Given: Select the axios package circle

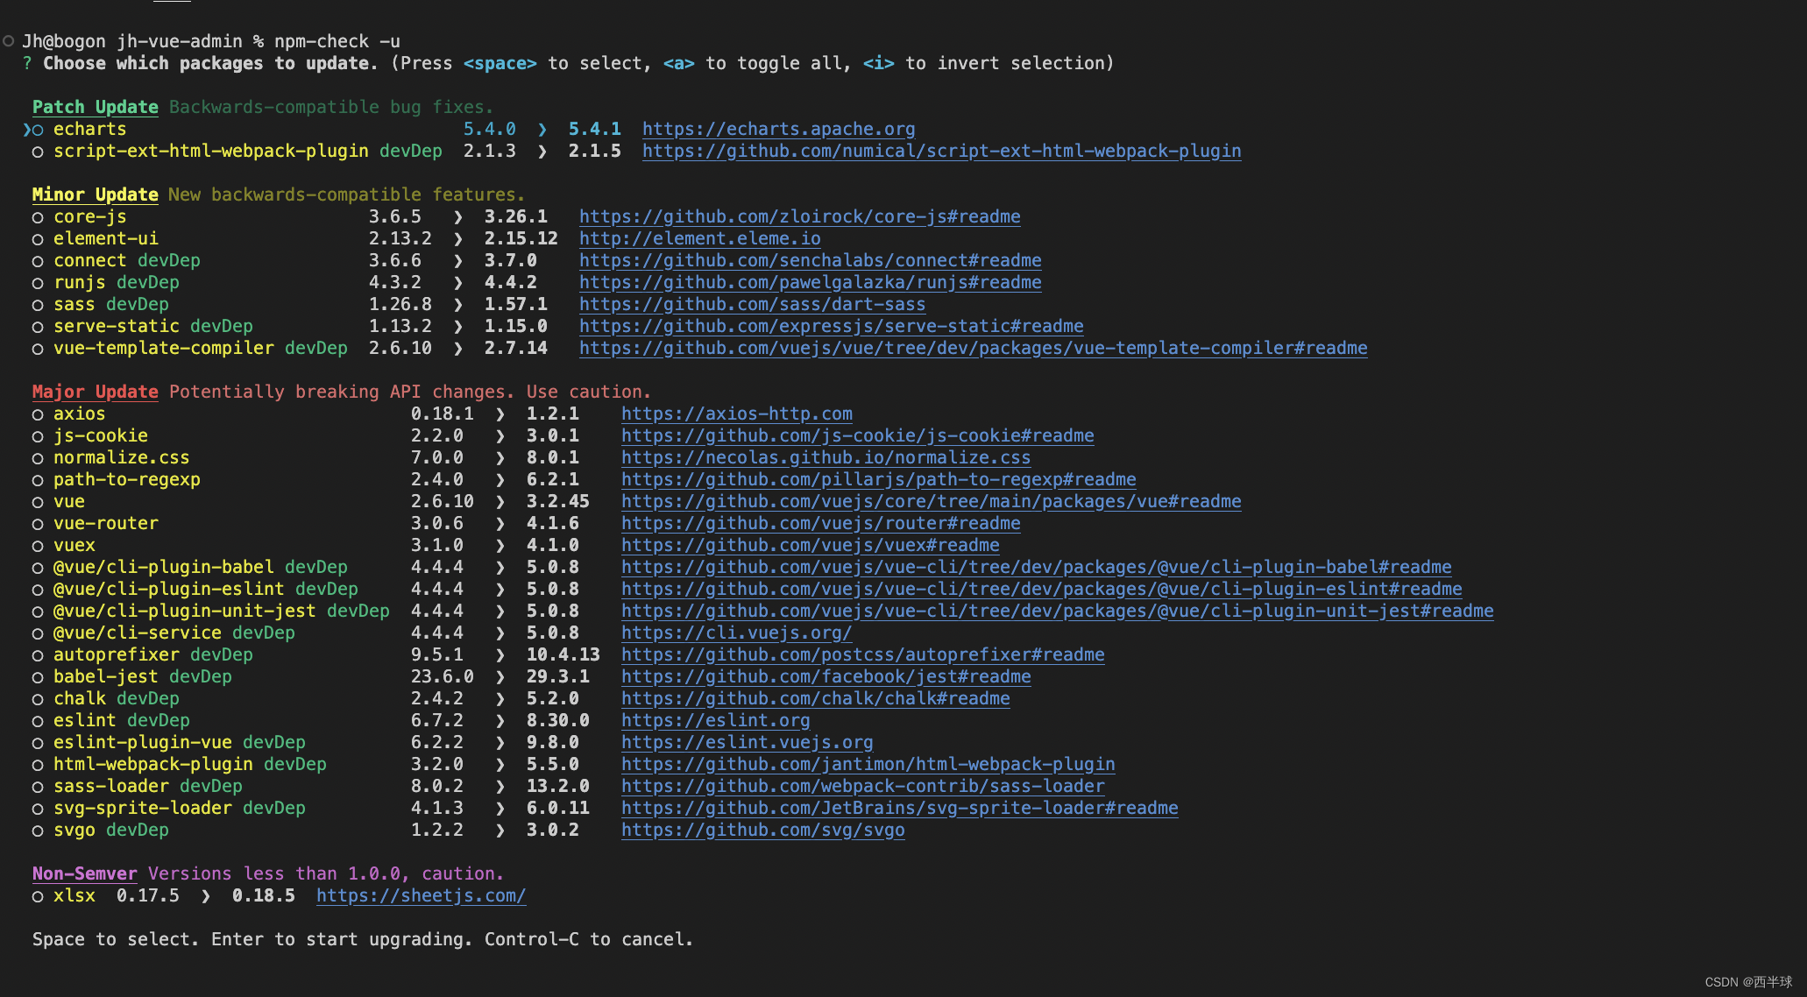Looking at the screenshot, I should click(x=38, y=414).
